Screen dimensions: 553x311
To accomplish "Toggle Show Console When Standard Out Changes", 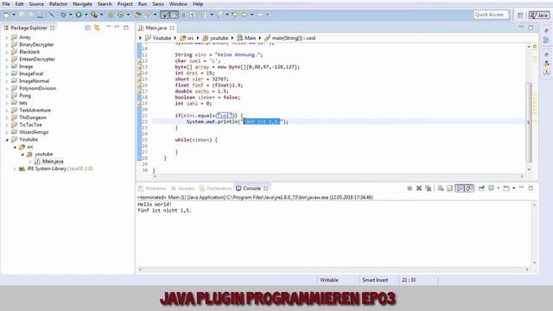I will (x=460, y=188).
